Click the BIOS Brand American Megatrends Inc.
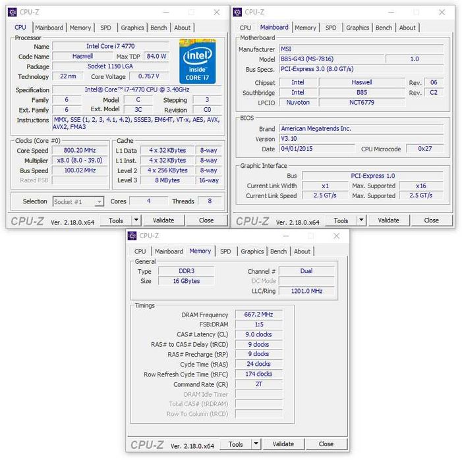 click(361, 128)
